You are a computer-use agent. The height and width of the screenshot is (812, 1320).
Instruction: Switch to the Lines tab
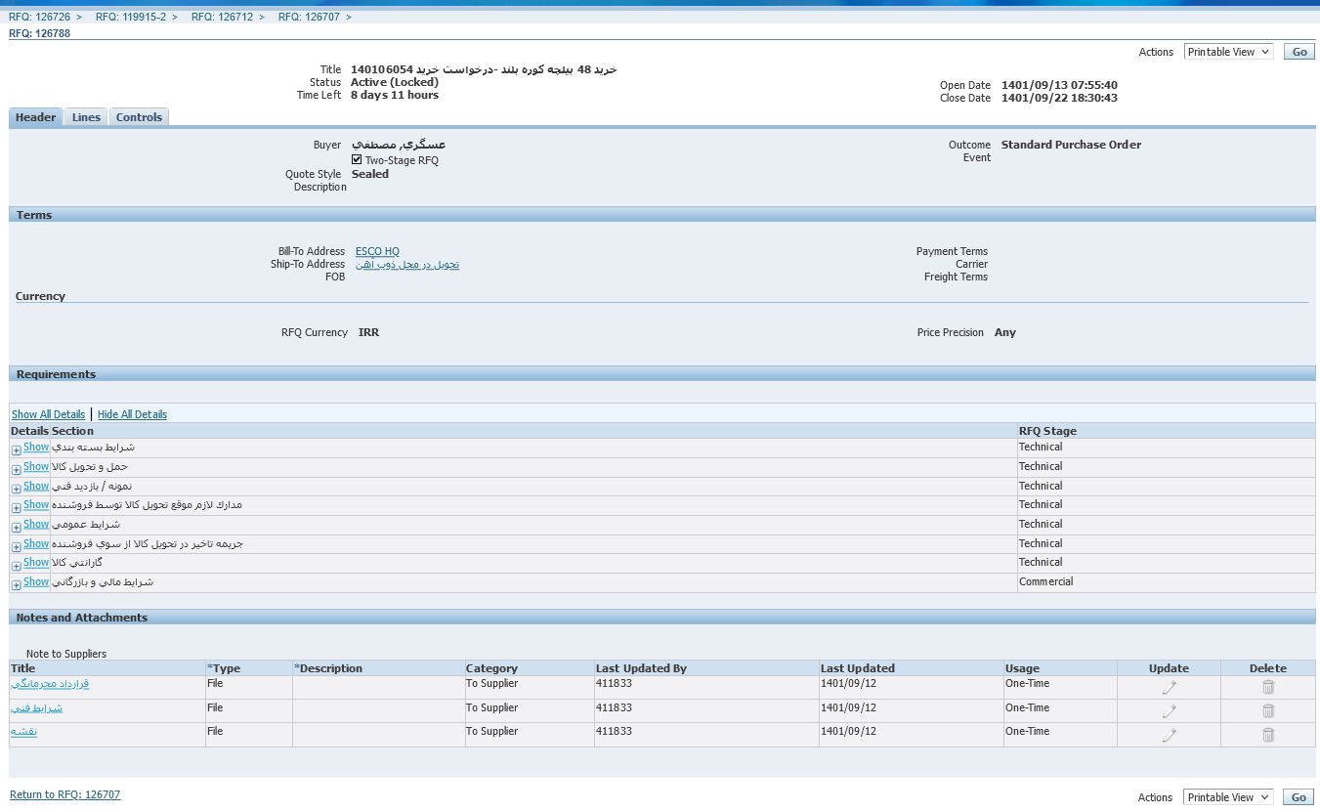click(x=86, y=117)
